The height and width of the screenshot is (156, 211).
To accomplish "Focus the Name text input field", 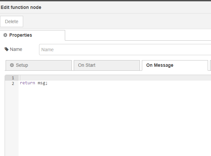I will pos(125,50).
